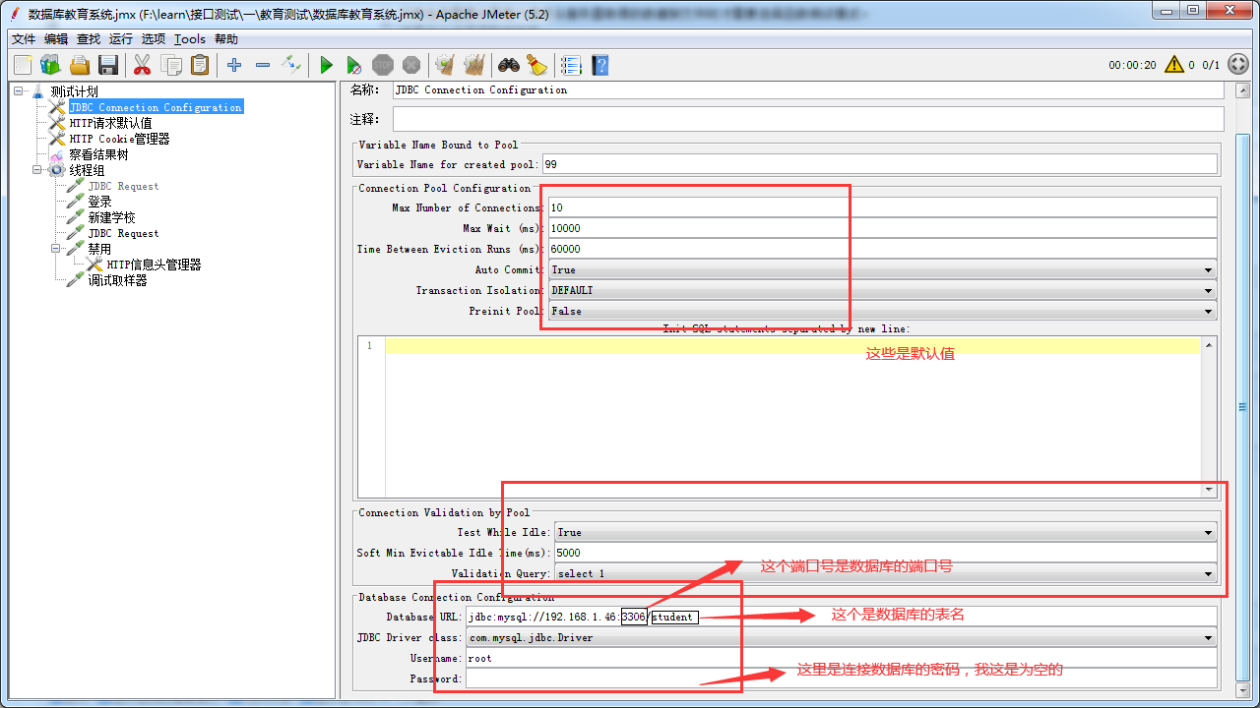Collapse the 测试计划 tree node
Screen dimensions: 1260x708
pos(19,91)
